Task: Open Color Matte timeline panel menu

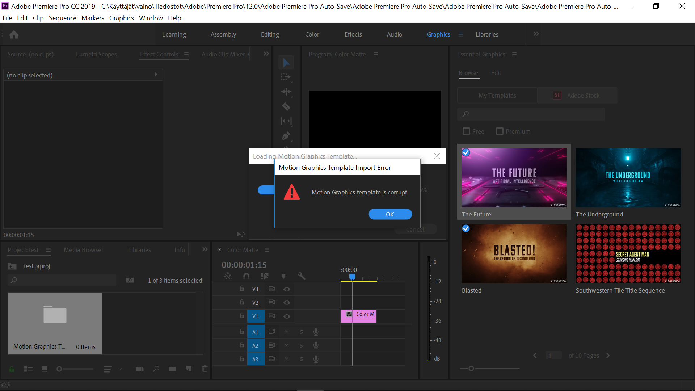Action: pyautogui.click(x=267, y=250)
